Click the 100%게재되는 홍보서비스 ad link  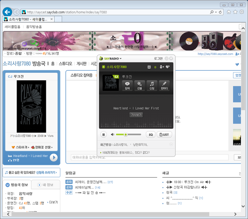click(126, 152)
